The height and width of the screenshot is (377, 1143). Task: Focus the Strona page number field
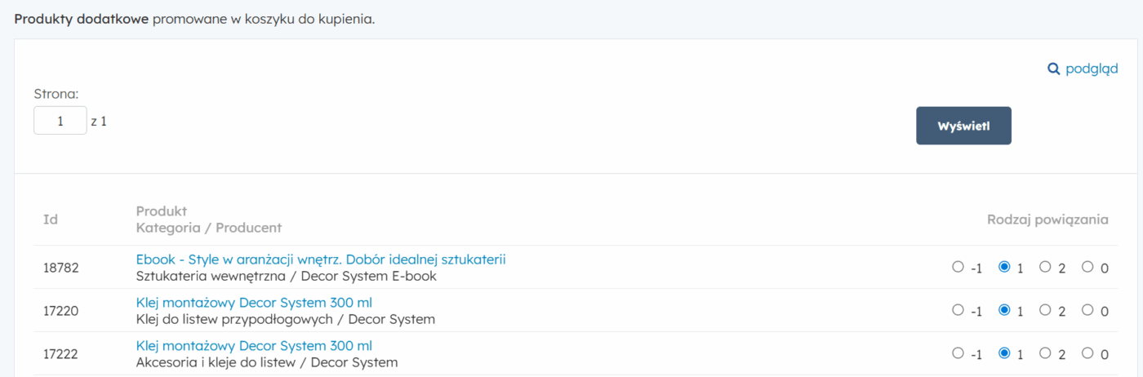[60, 121]
